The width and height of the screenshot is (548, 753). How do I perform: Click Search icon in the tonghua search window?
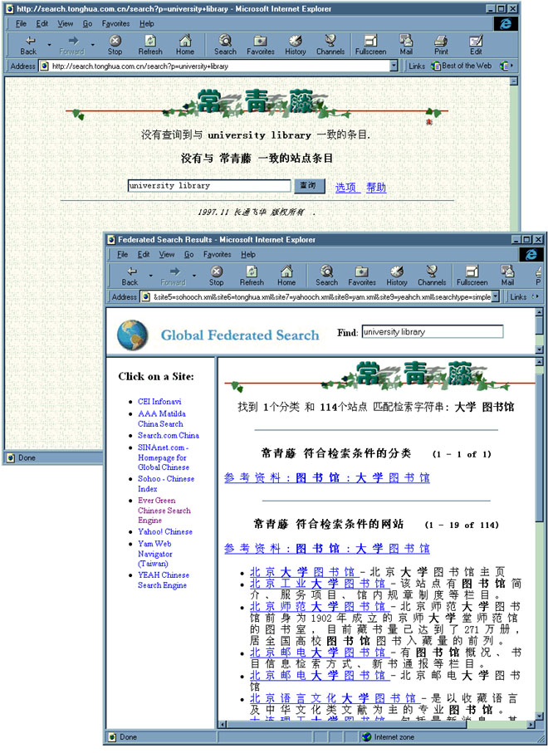(225, 45)
